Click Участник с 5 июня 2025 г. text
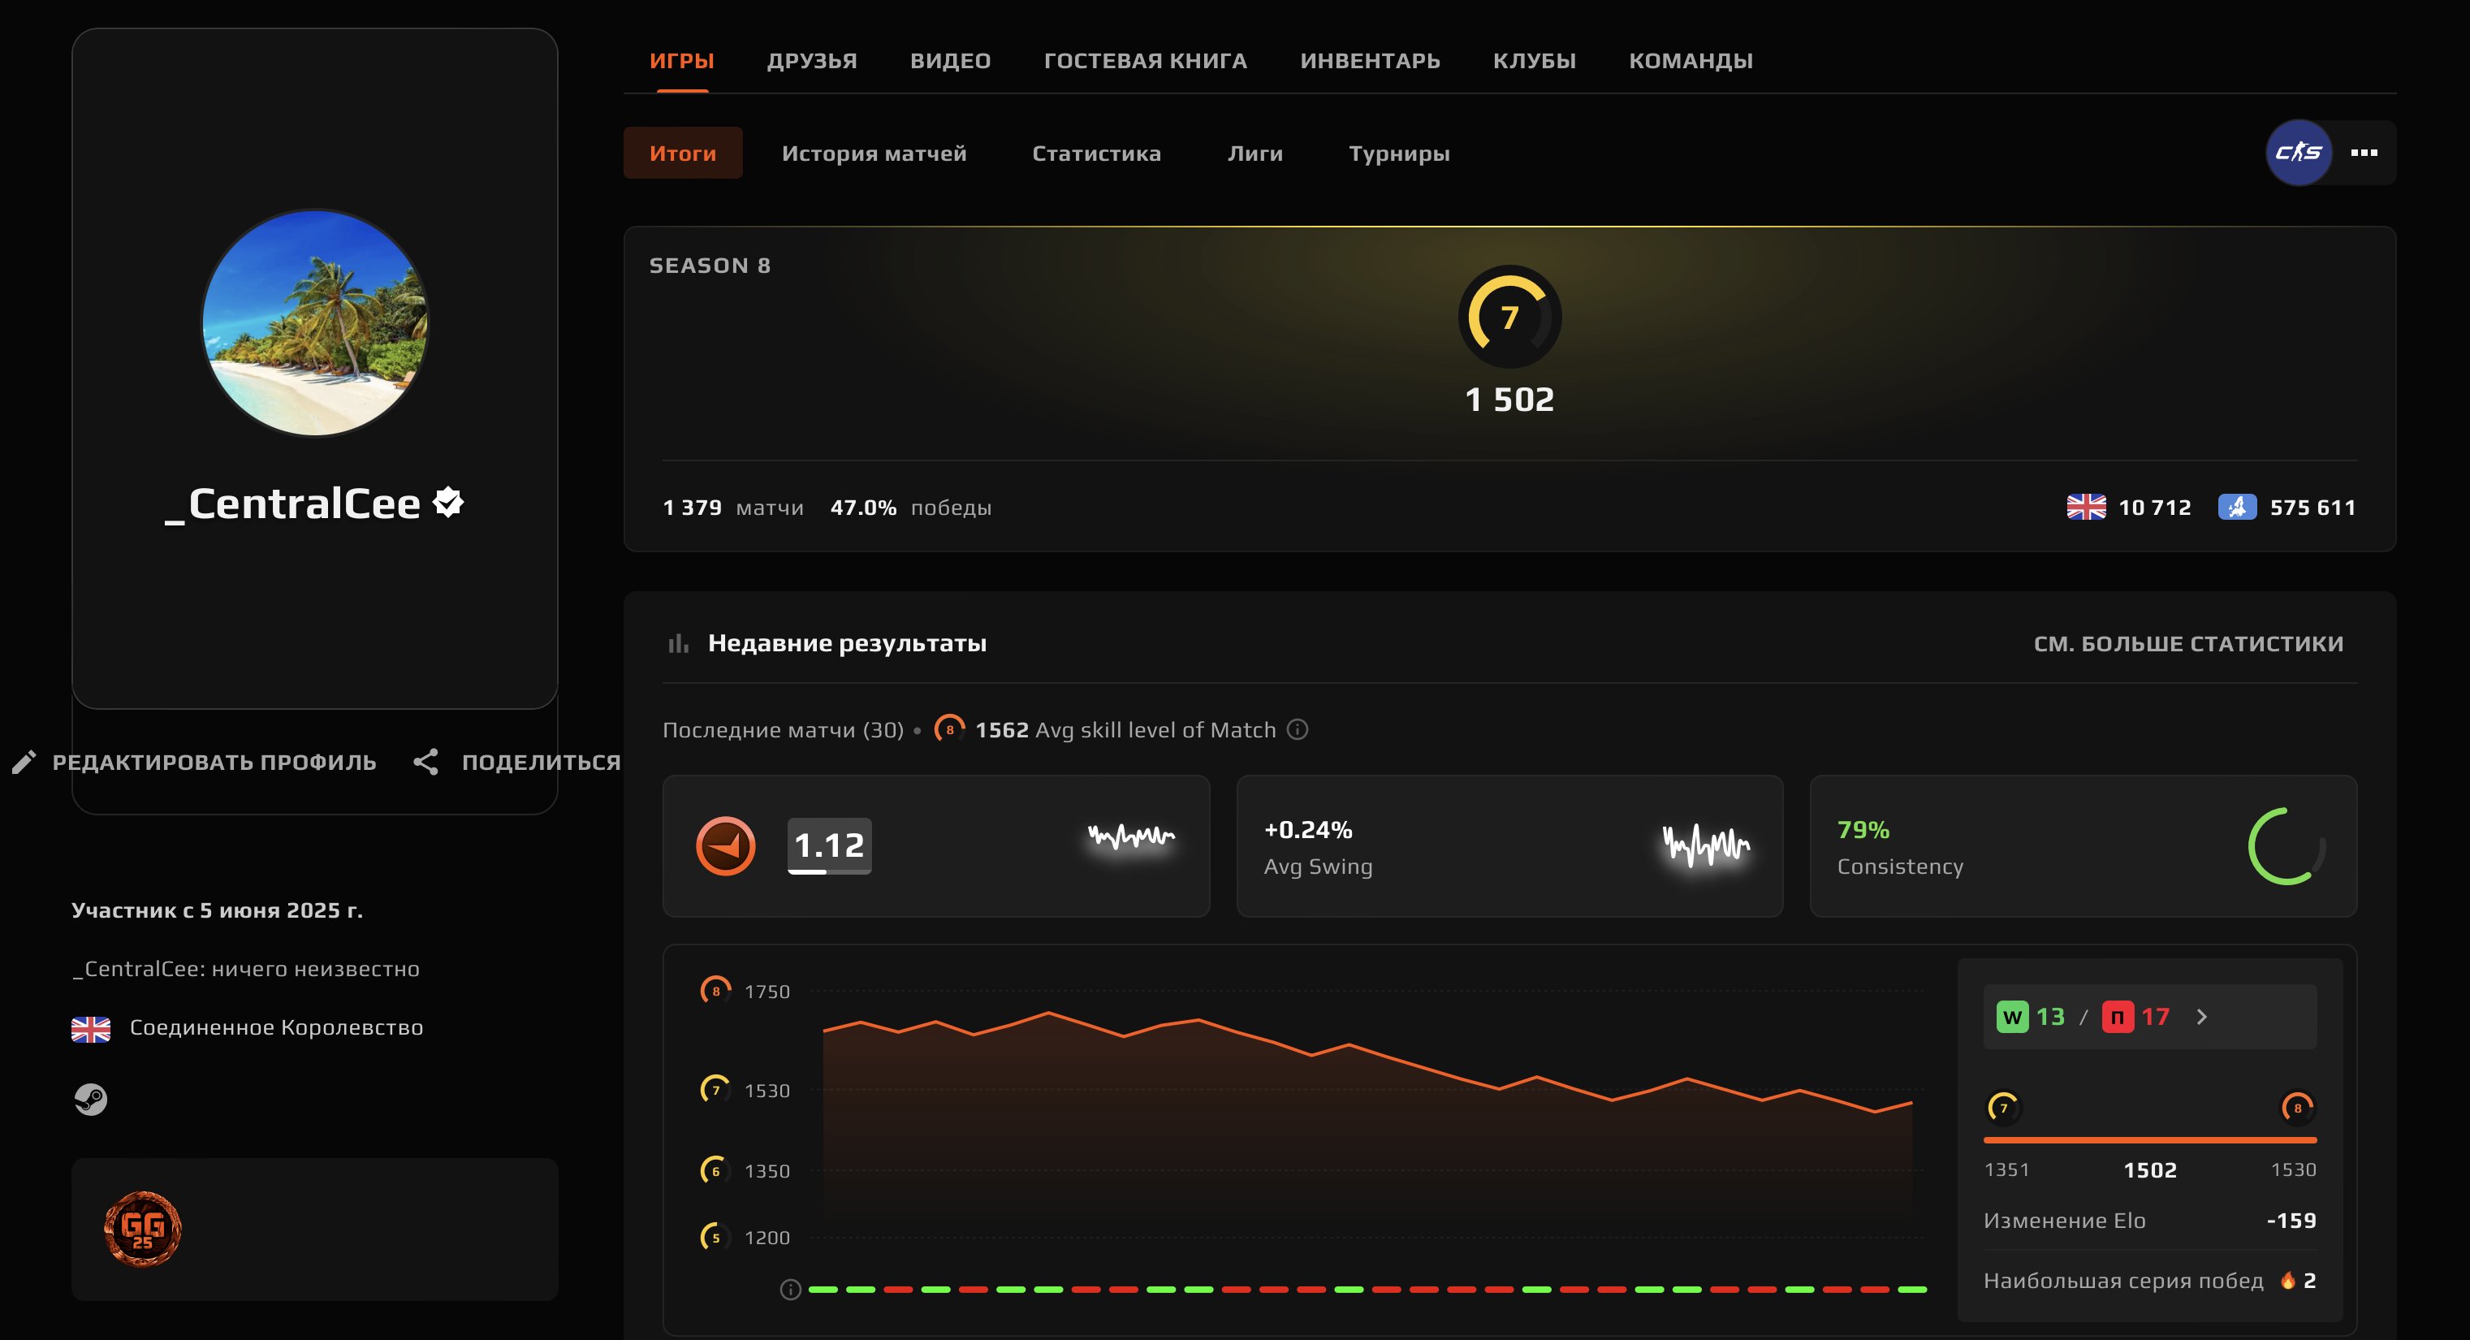Viewport: 2470px width, 1340px height. (x=217, y=910)
